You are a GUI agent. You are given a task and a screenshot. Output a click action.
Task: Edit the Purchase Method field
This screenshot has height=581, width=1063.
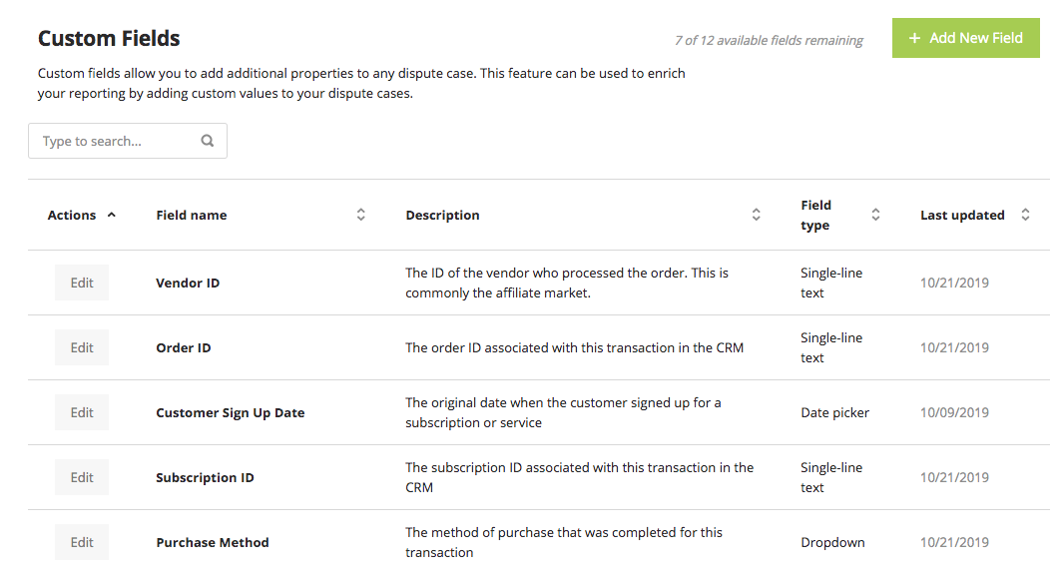click(82, 542)
